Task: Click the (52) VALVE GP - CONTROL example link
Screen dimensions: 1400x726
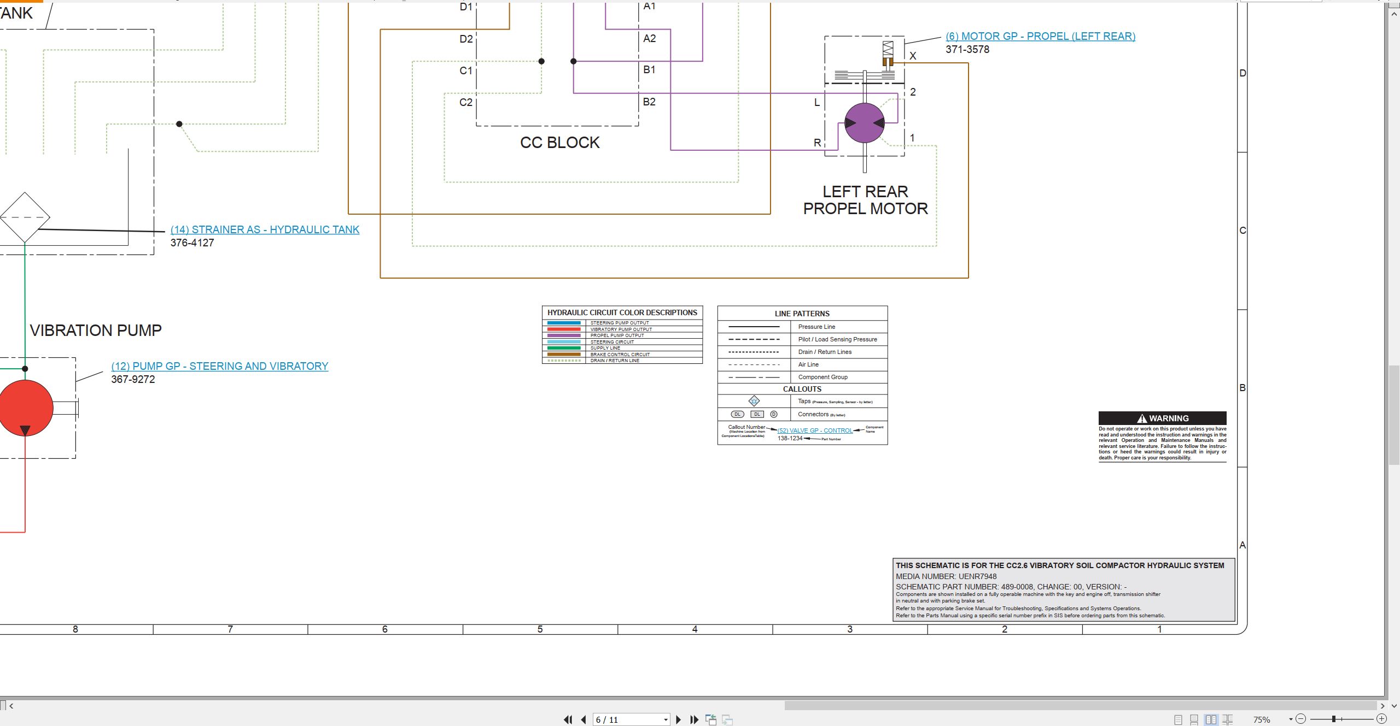Action: click(x=815, y=430)
